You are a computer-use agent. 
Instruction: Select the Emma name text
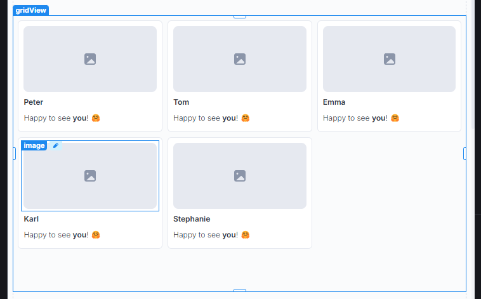point(334,102)
